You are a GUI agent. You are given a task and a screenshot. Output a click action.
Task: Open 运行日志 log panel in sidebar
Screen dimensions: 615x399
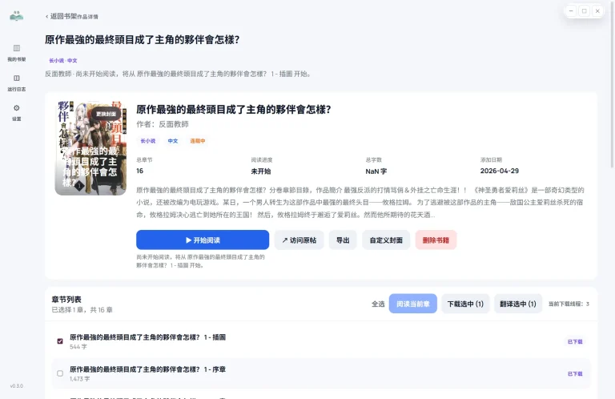17,82
